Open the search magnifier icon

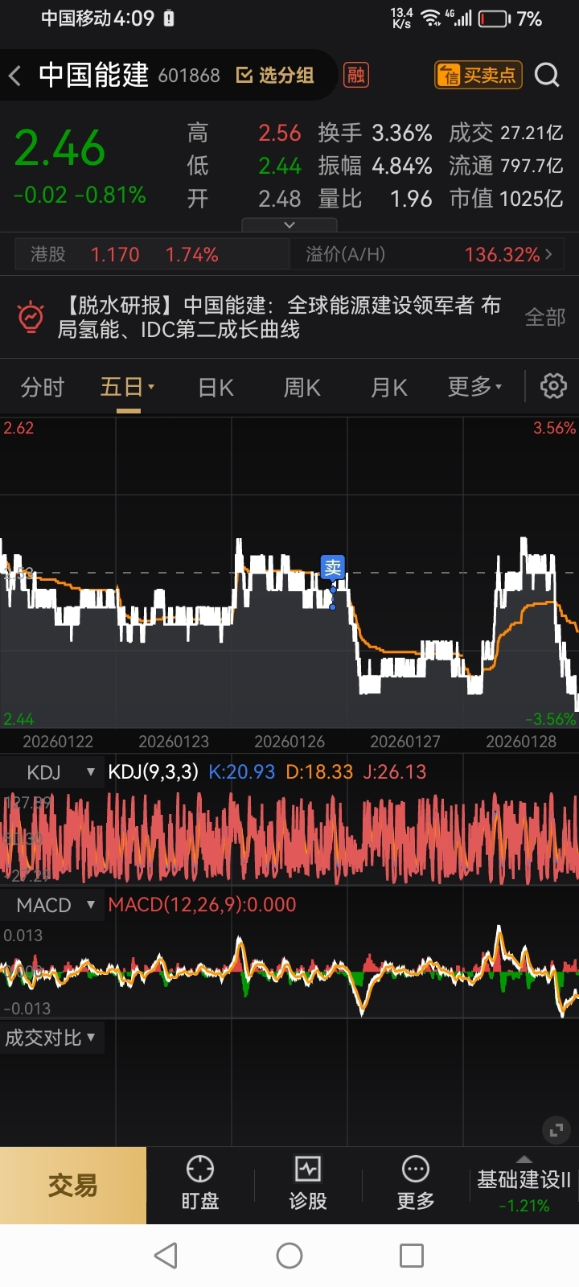[547, 75]
